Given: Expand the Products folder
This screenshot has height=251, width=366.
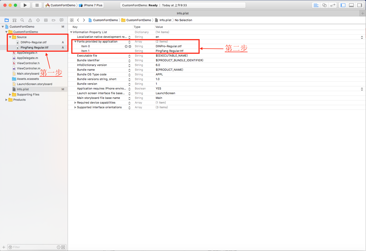Looking at the screenshot, I should pyautogui.click(x=7, y=100).
